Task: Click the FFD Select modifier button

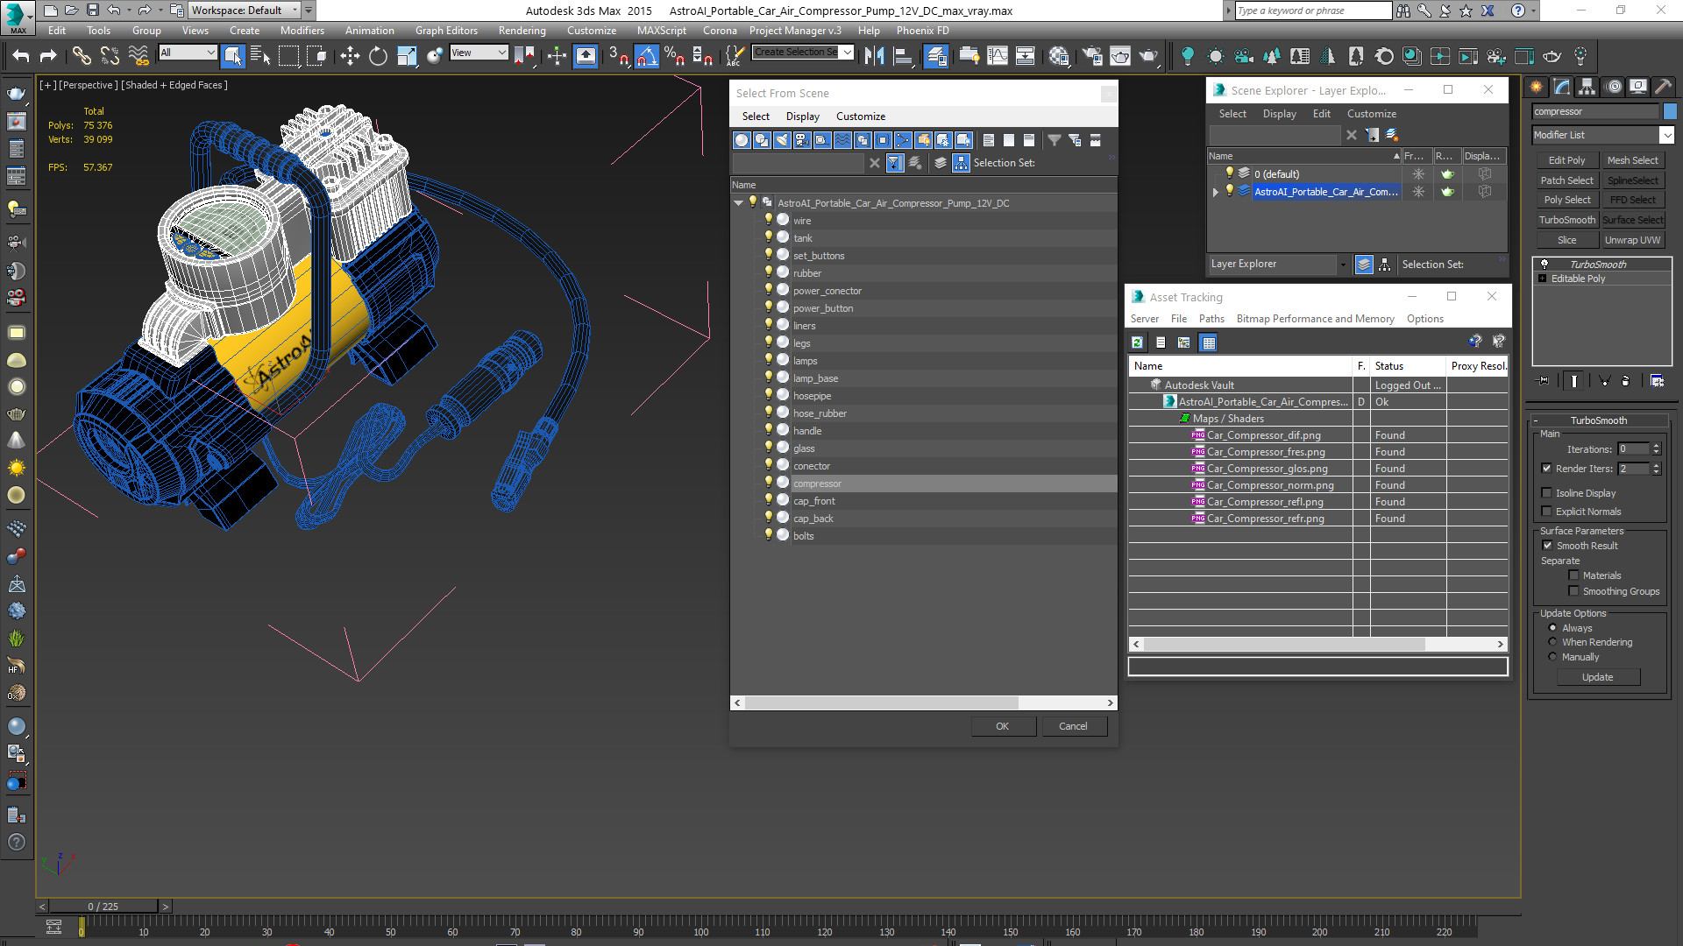Action: [x=1632, y=200]
